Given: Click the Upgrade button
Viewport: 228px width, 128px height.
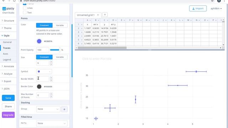Looking at the screenshot, I should click(x=8, y=115).
